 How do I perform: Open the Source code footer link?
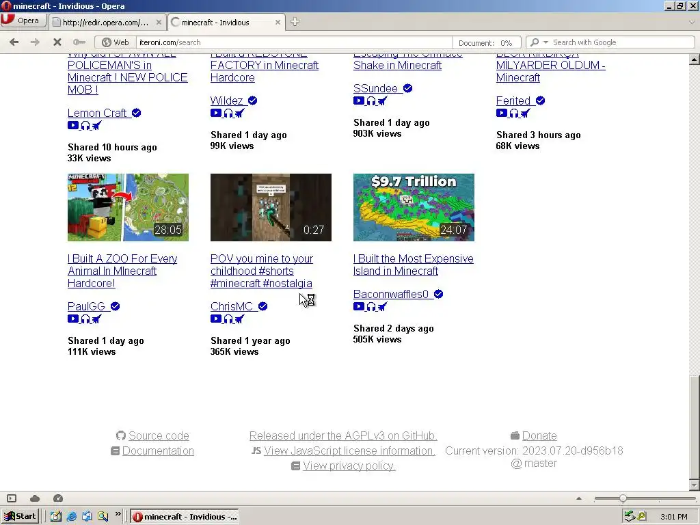(159, 435)
